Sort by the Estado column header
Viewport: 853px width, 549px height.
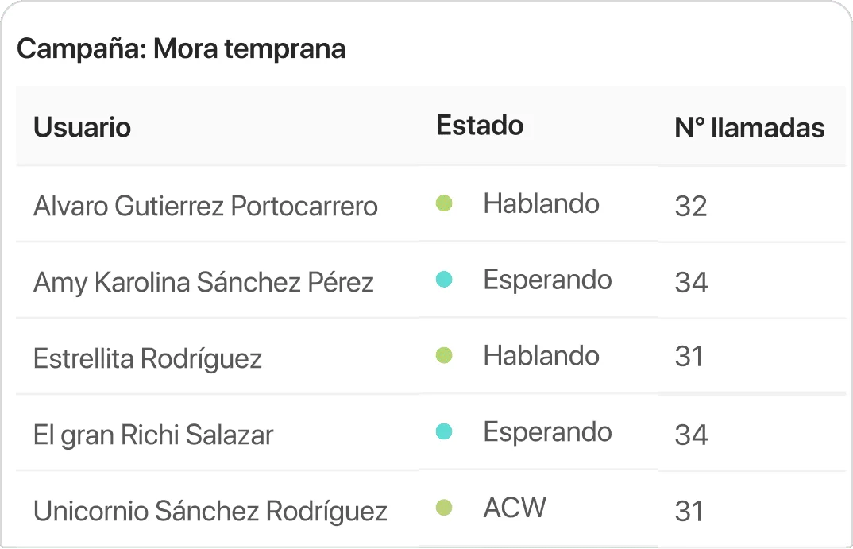[480, 125]
